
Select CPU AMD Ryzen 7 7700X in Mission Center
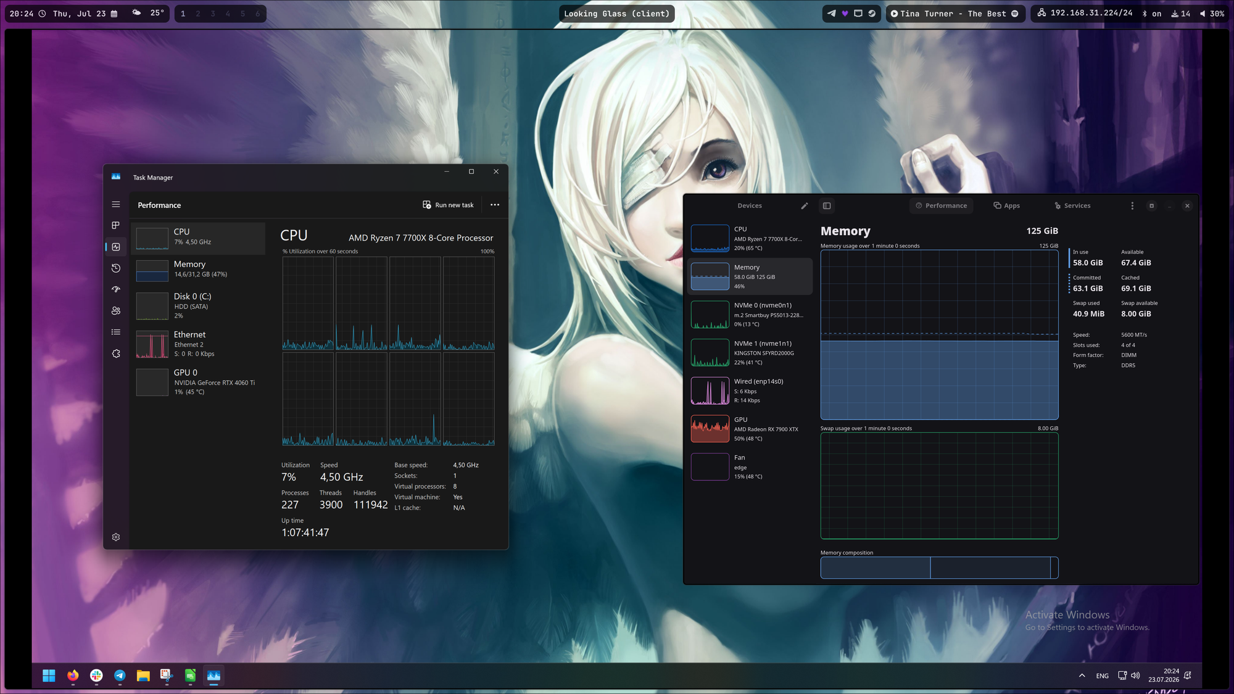coord(750,238)
